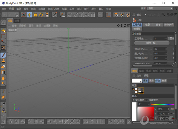The image size is (178, 129).
Task: Toggle the 混合 button in color panel
Action: pyautogui.click(x=151, y=81)
